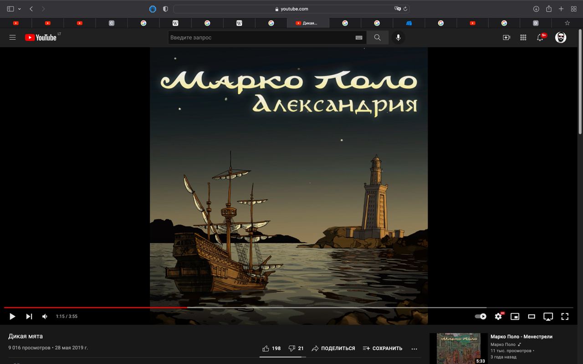This screenshot has height=364, width=583.
Task: Click the "СОХРАНИТЬ" save button
Action: (x=383, y=349)
